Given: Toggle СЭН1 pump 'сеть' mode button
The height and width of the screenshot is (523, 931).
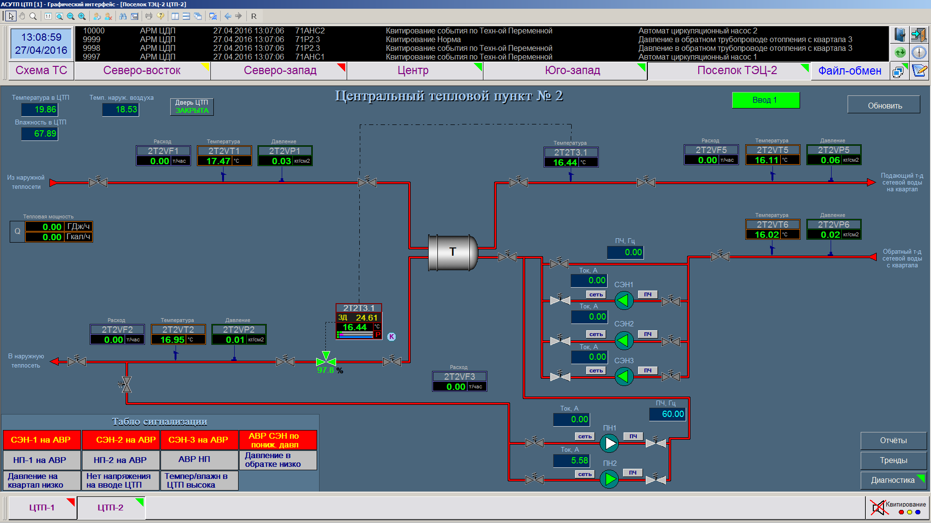Looking at the screenshot, I should pos(596,294).
